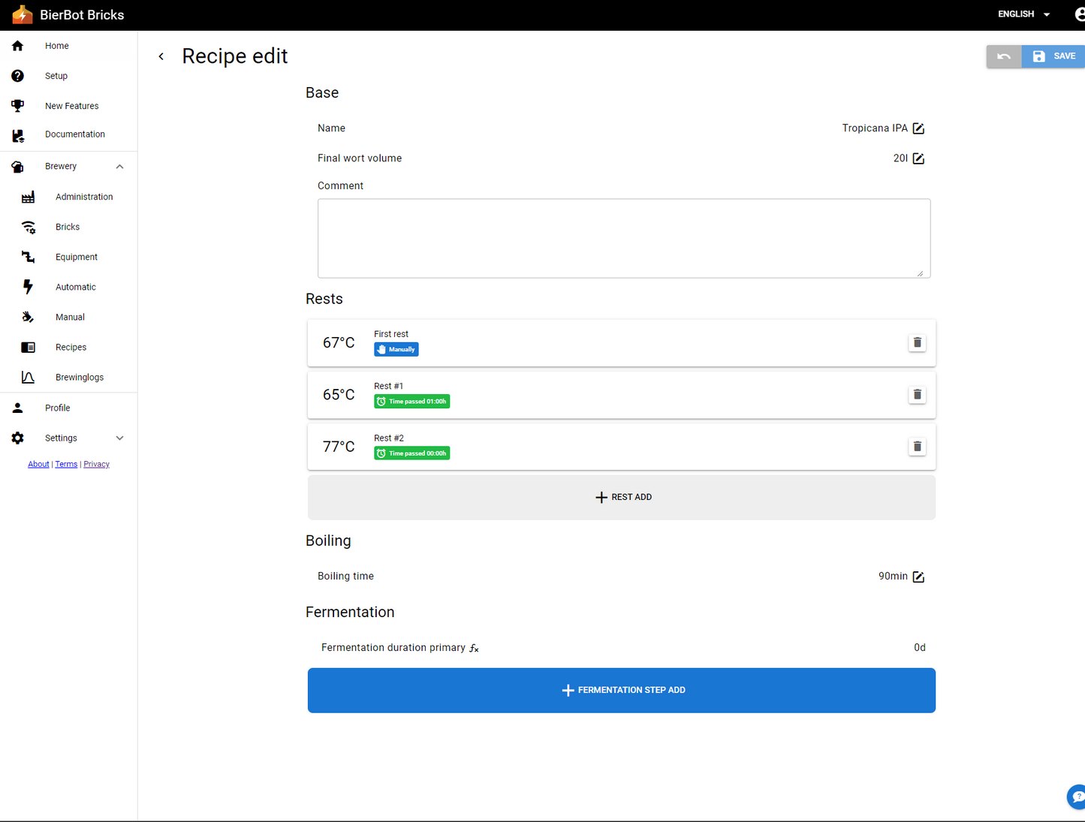Open the user account icon
This screenshot has width=1085, height=822.
[1078, 14]
